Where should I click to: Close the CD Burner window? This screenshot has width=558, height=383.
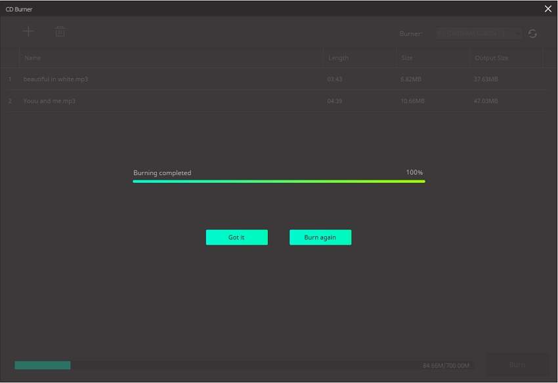pos(547,9)
